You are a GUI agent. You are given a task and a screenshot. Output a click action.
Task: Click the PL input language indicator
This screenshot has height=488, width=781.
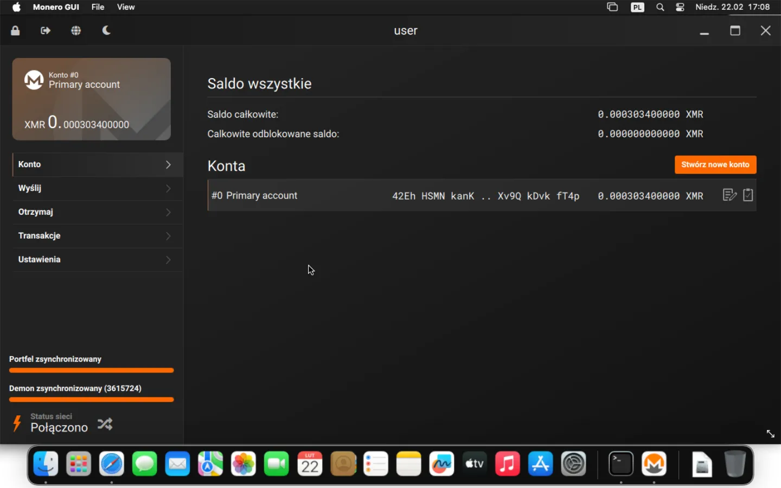[x=637, y=7]
